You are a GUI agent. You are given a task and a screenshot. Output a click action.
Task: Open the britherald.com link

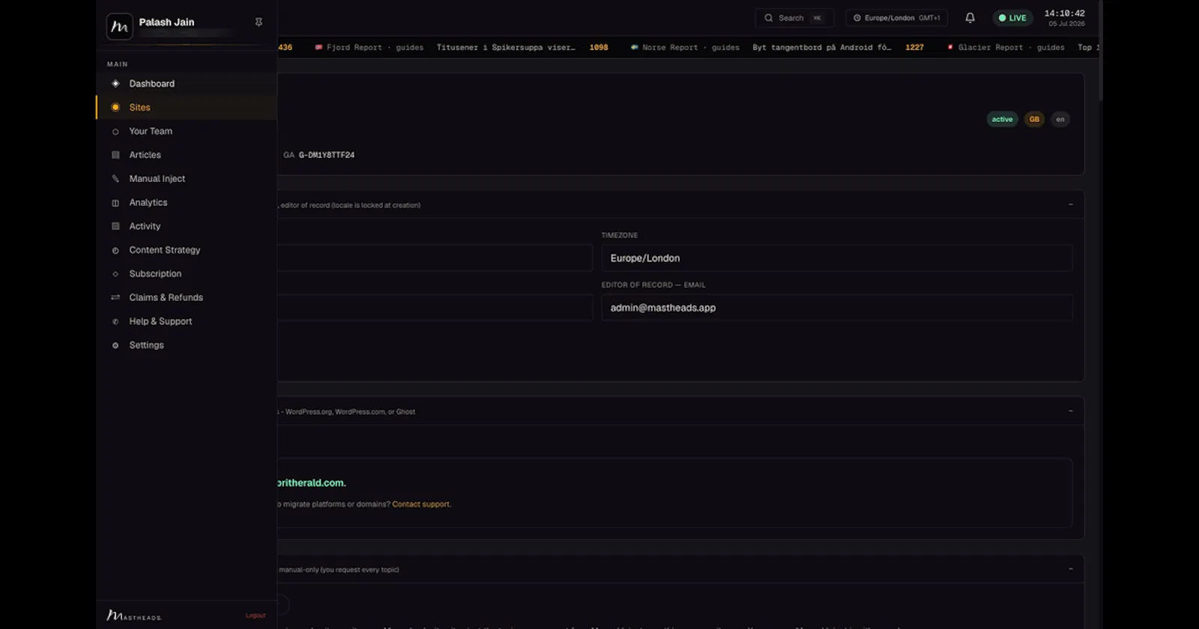click(311, 483)
